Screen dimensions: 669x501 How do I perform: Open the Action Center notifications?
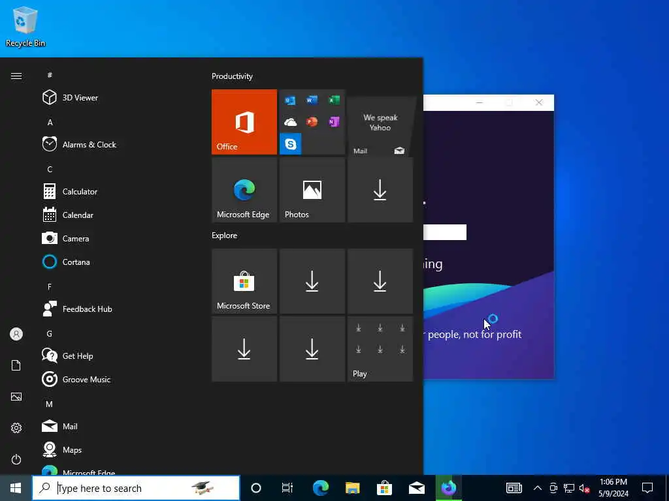647,488
